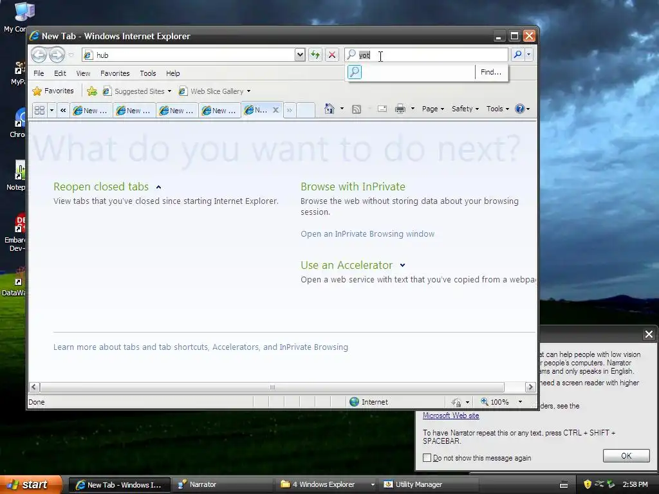Expand the Suggested Sites dropdown
659x494 pixels.
[169, 91]
